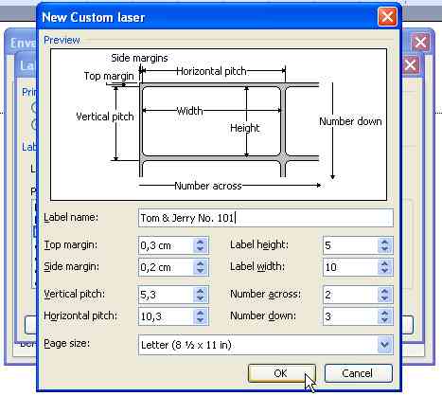Decrease Label height with down arrow

[385, 249]
